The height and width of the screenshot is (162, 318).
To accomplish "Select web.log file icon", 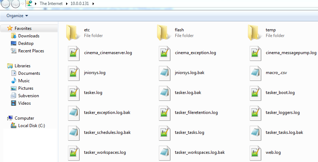I will (255, 153).
